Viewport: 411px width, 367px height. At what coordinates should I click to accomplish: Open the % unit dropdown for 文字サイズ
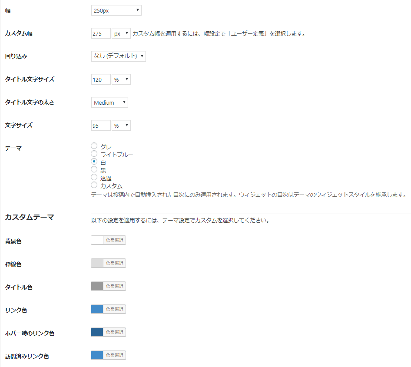tap(121, 126)
